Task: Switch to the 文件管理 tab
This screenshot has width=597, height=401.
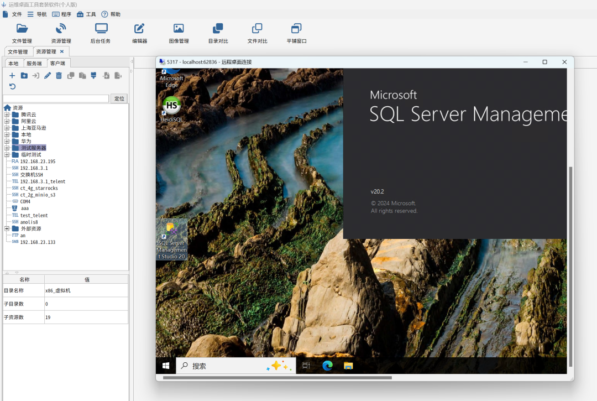Action: click(x=18, y=52)
